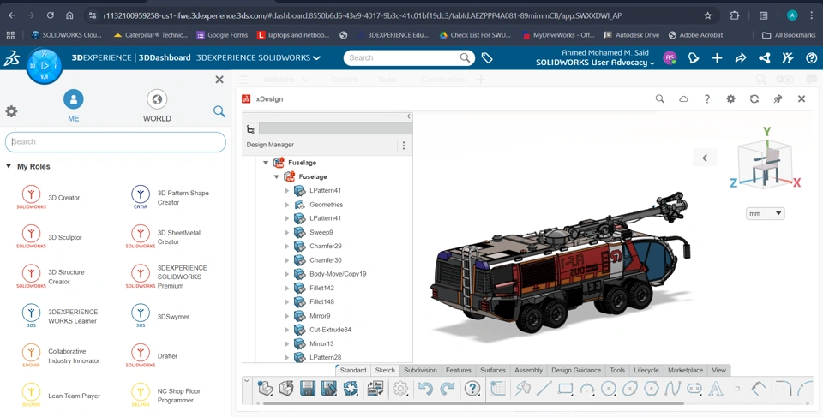Switch to WORLD view in roles panel
The image size is (823, 417).
[157, 106]
